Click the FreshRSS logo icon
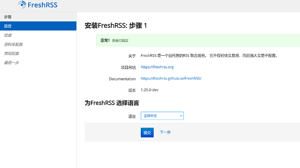 (22, 5)
